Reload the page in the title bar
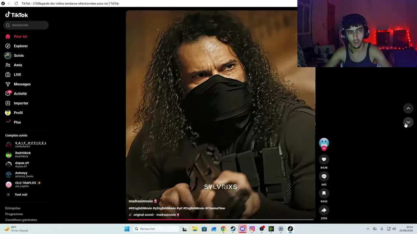 (16, 3)
